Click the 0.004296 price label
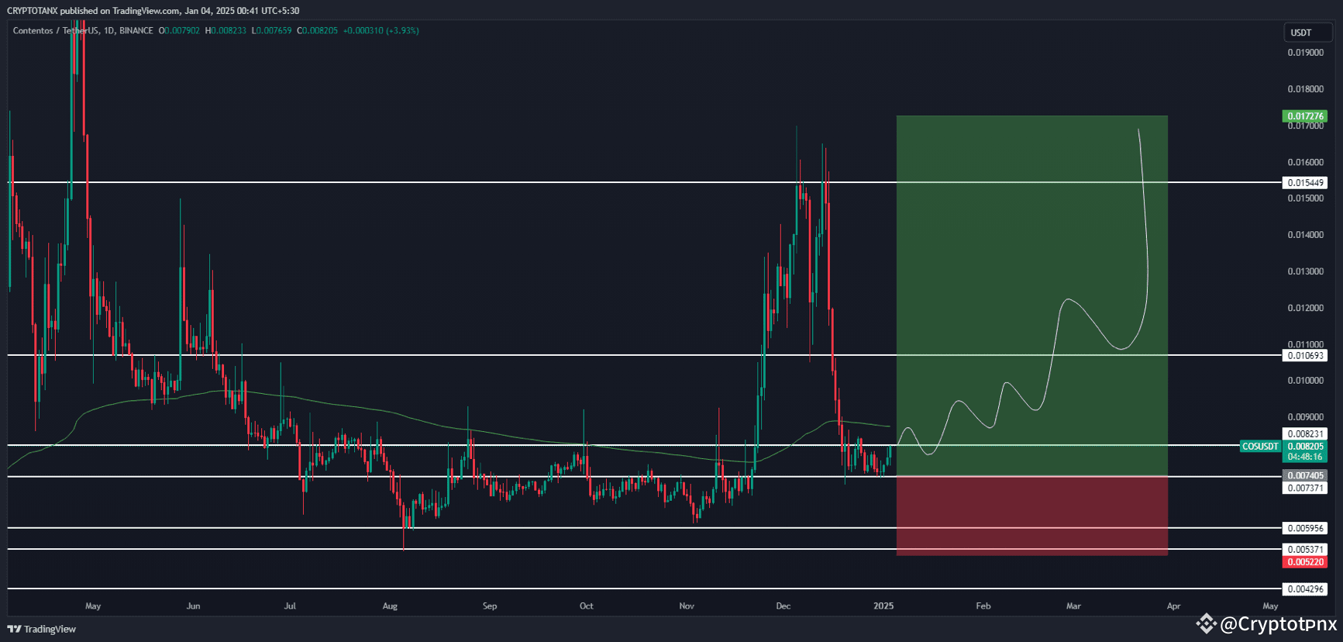The image size is (1343, 642). tap(1305, 589)
